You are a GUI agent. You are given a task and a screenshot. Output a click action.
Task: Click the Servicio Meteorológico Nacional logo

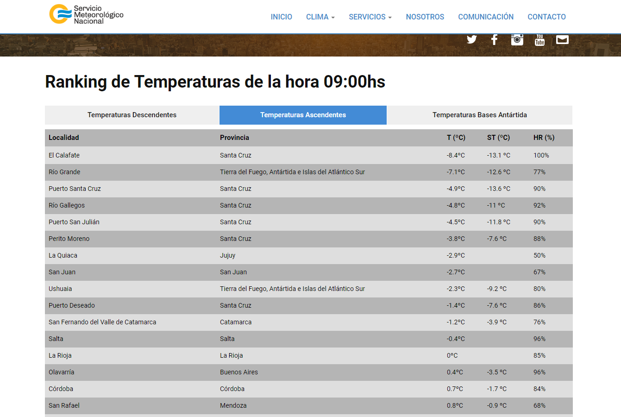pos(87,14)
